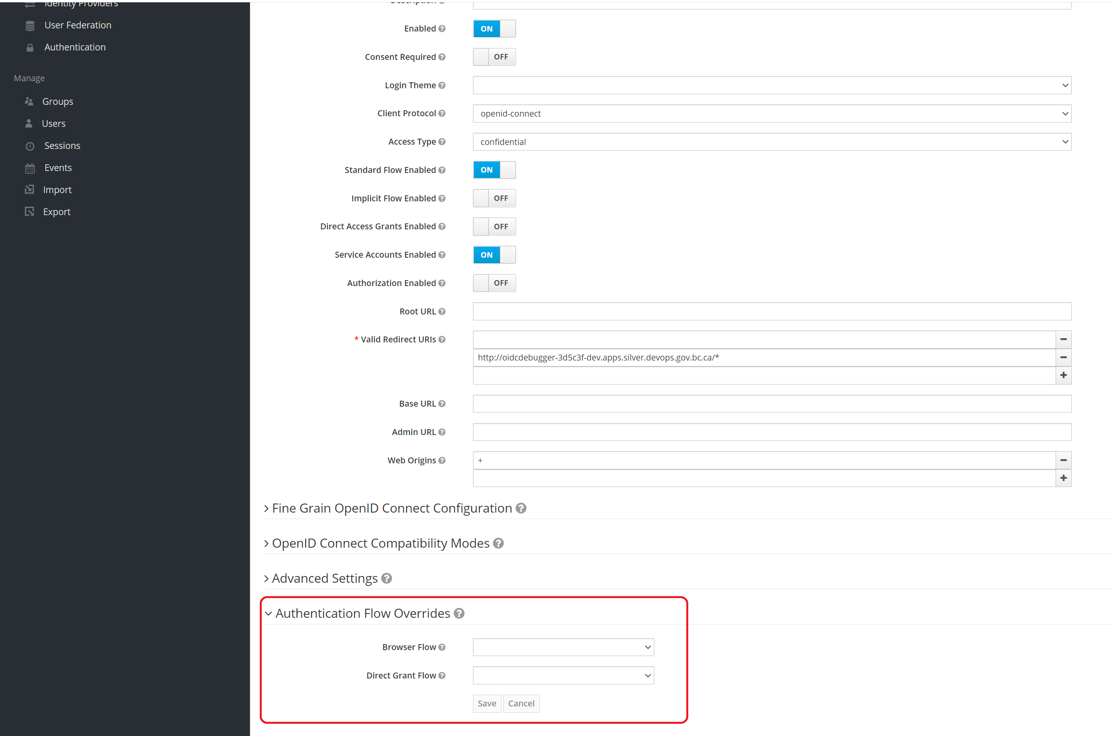The image size is (1112, 736).
Task: Click help icon next to Direct Access Grants Enabled
Action: pyautogui.click(x=442, y=226)
